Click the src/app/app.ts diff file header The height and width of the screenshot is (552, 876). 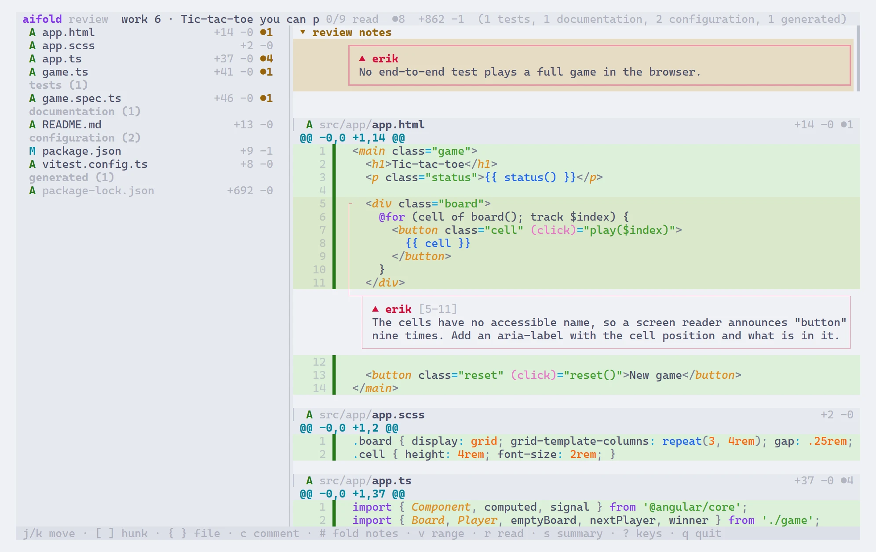[x=577, y=481]
